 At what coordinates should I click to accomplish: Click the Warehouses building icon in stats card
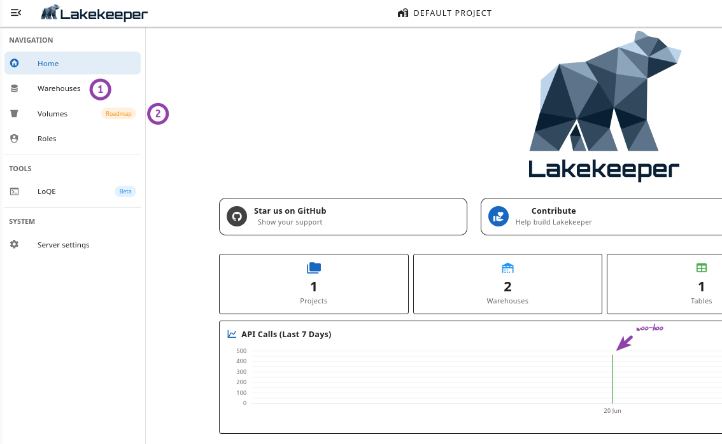pos(507,268)
